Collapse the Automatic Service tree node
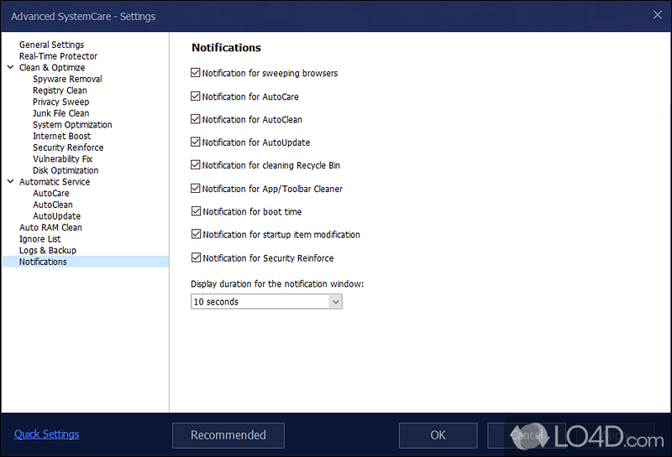Image resolution: width=672 pixels, height=457 pixels. (10, 182)
